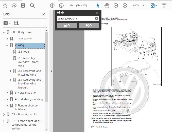Click bookmark icon beside 5 Plenum chamber
Screen dimensions: 172x132
point(11,106)
